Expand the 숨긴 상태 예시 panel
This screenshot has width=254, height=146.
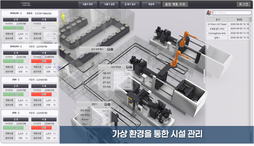[x=112, y=49]
